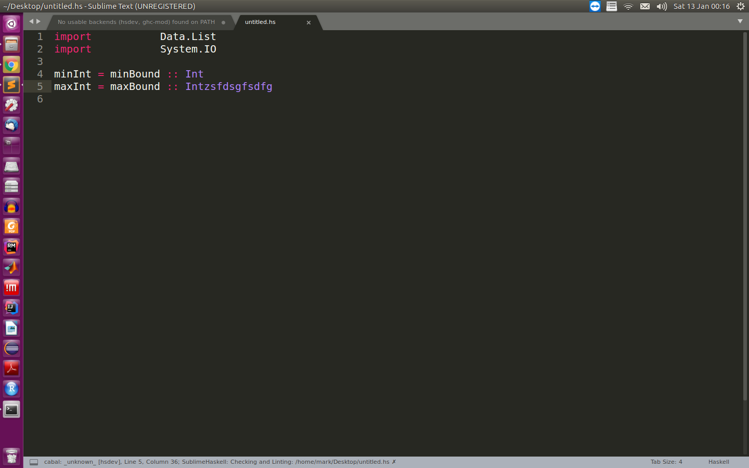Open the Terminal from the dock
The image size is (749, 468).
pyautogui.click(x=11, y=410)
